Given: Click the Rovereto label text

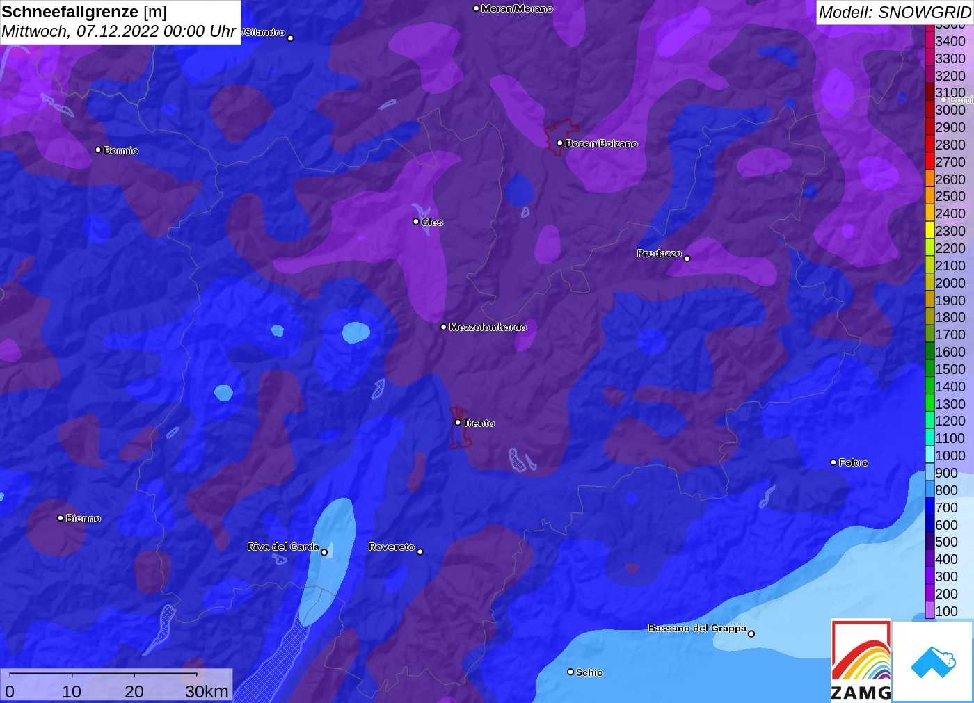Looking at the screenshot, I should [x=392, y=547].
